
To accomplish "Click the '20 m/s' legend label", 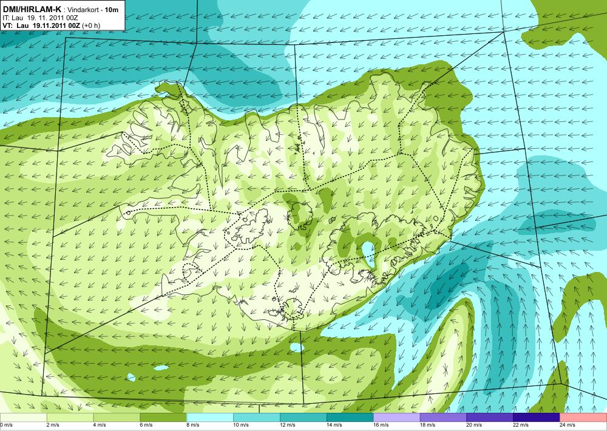I will click(x=475, y=425).
